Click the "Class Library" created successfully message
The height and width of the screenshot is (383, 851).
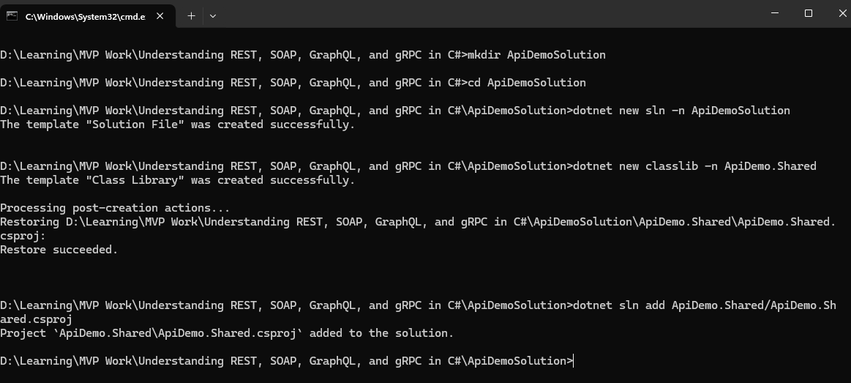point(177,180)
